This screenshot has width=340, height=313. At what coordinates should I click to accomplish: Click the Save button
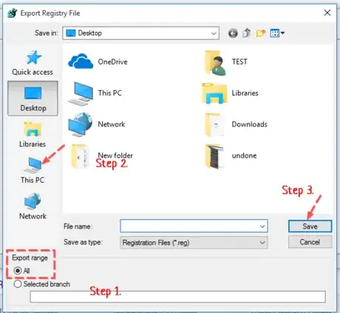tap(310, 226)
